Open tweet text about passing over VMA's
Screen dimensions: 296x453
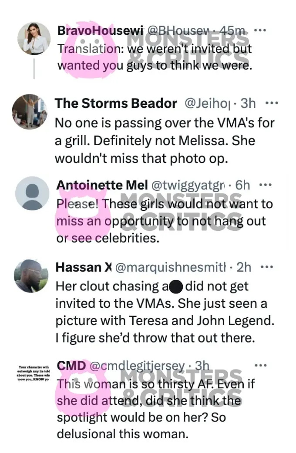(x=165, y=141)
